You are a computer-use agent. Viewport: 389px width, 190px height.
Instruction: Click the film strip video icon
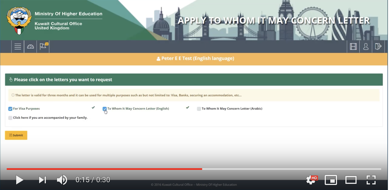coord(353,47)
